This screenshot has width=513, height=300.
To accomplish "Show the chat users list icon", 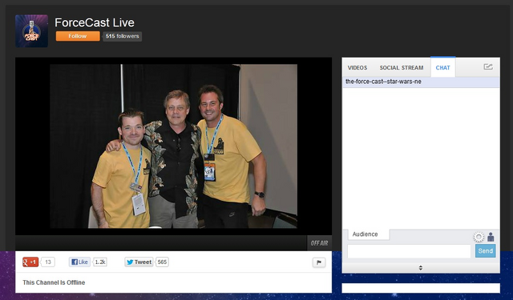I will pos(491,237).
